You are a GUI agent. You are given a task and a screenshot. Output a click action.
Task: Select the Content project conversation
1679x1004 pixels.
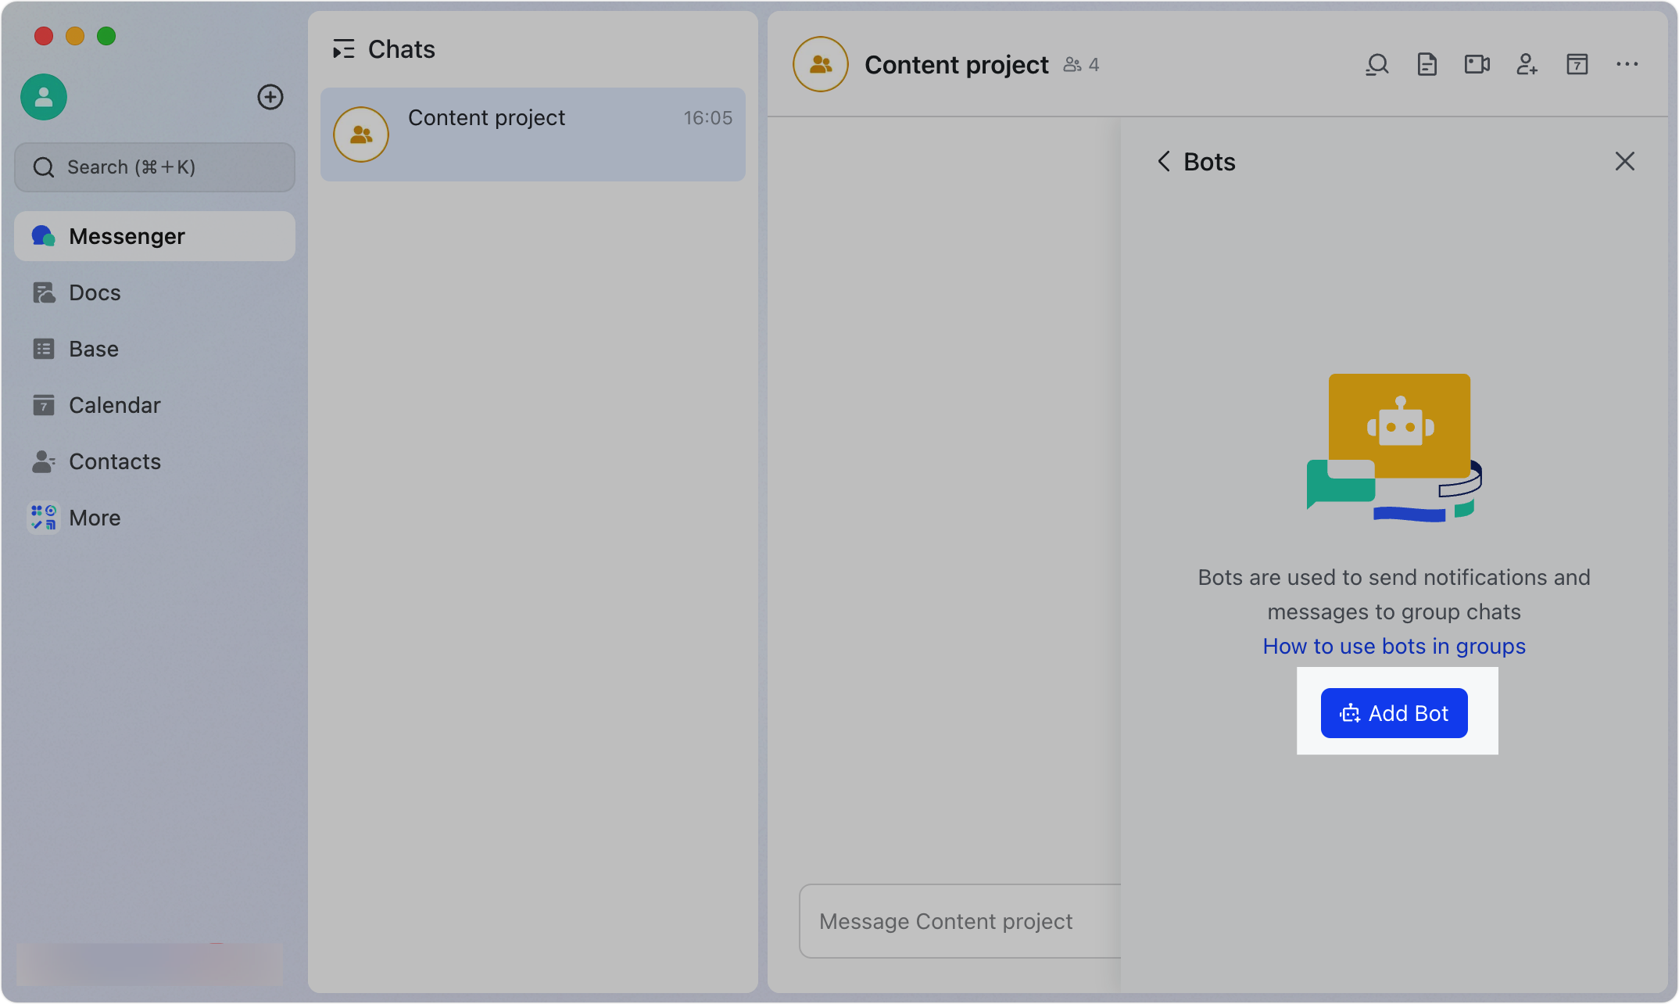532,134
